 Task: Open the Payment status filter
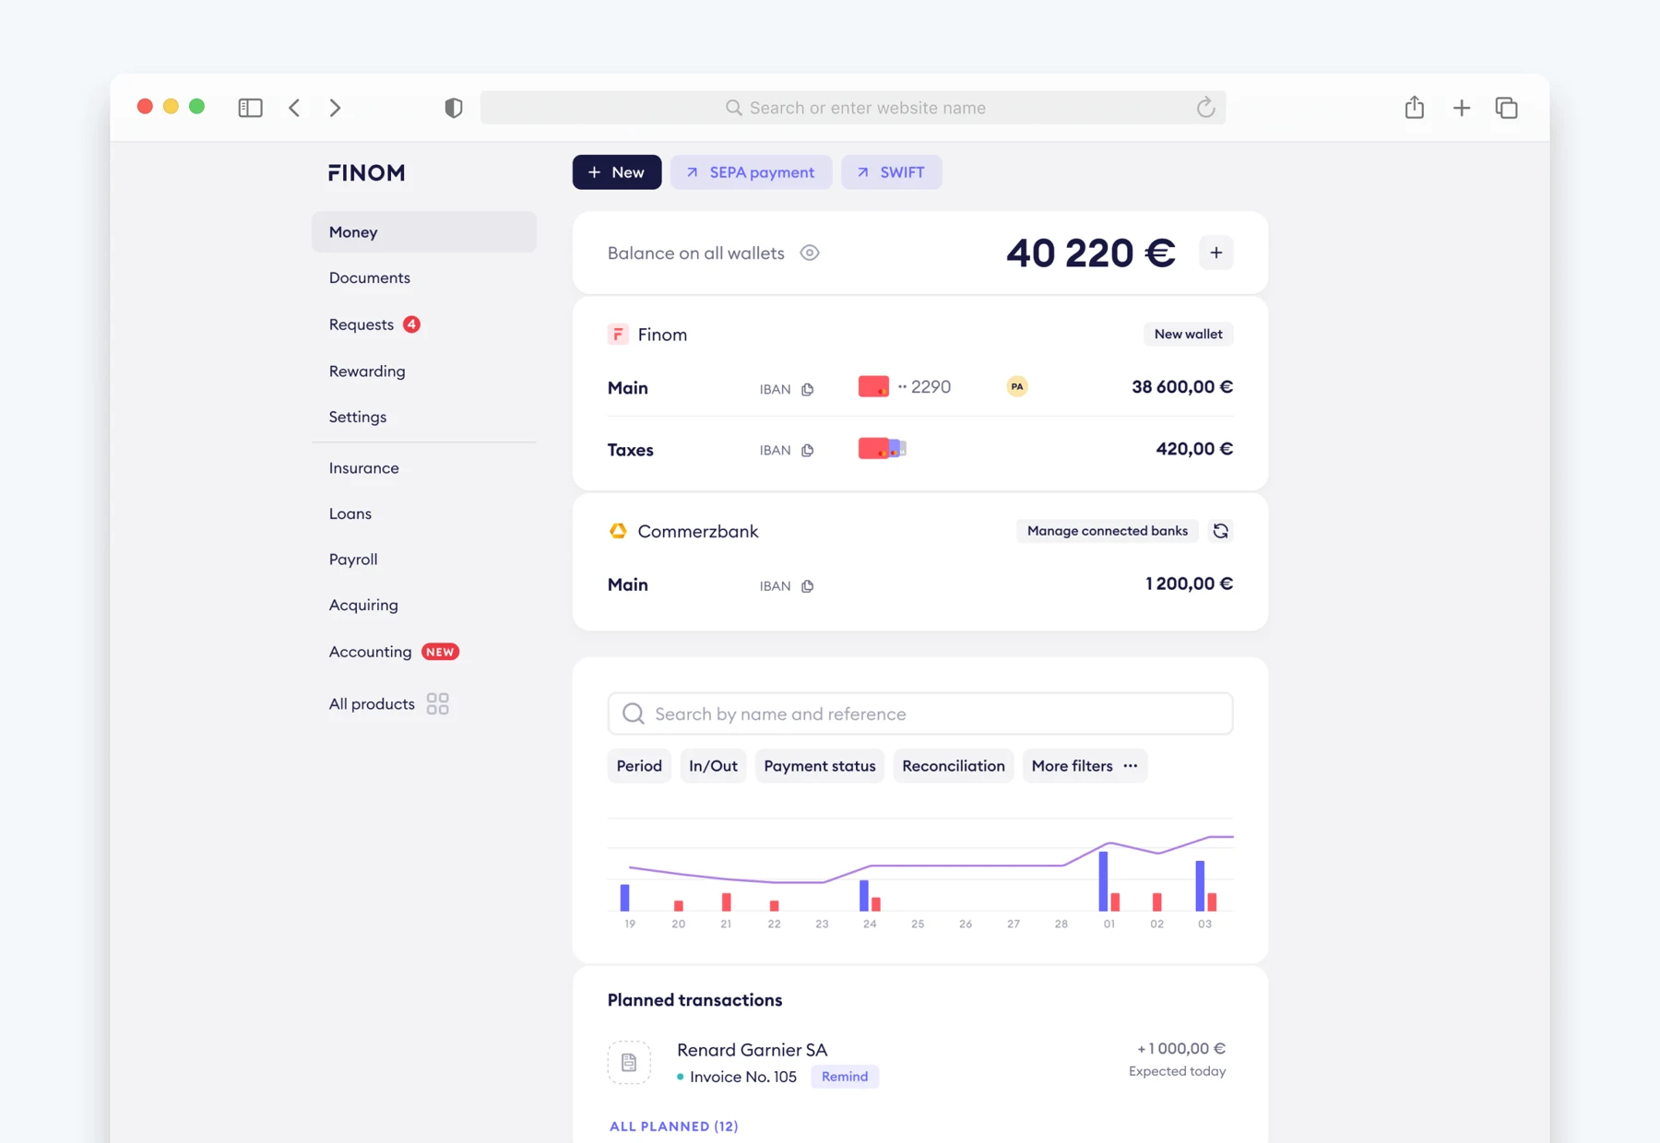tap(820, 766)
